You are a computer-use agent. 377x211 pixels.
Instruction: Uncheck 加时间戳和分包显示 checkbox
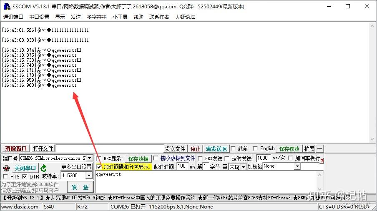pos(99,166)
